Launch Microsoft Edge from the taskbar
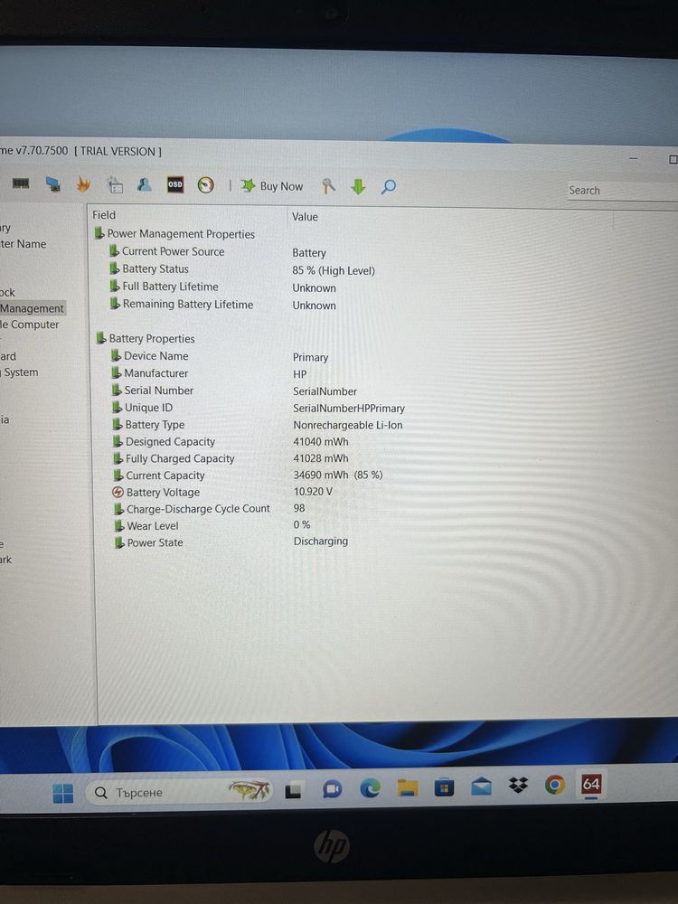 click(370, 788)
